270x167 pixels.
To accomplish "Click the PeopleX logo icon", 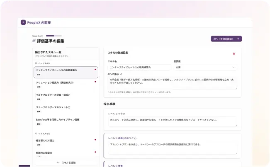I will click(x=23, y=22).
